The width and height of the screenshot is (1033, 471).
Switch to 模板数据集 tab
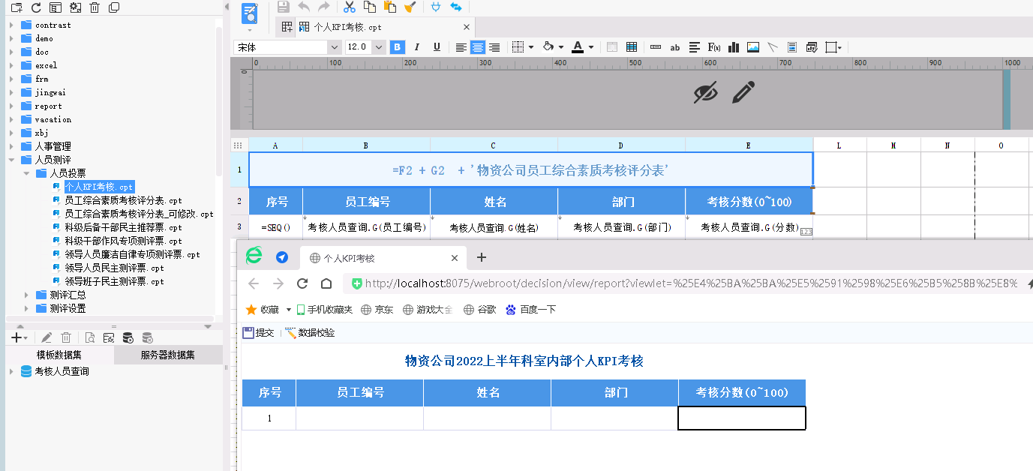point(59,355)
